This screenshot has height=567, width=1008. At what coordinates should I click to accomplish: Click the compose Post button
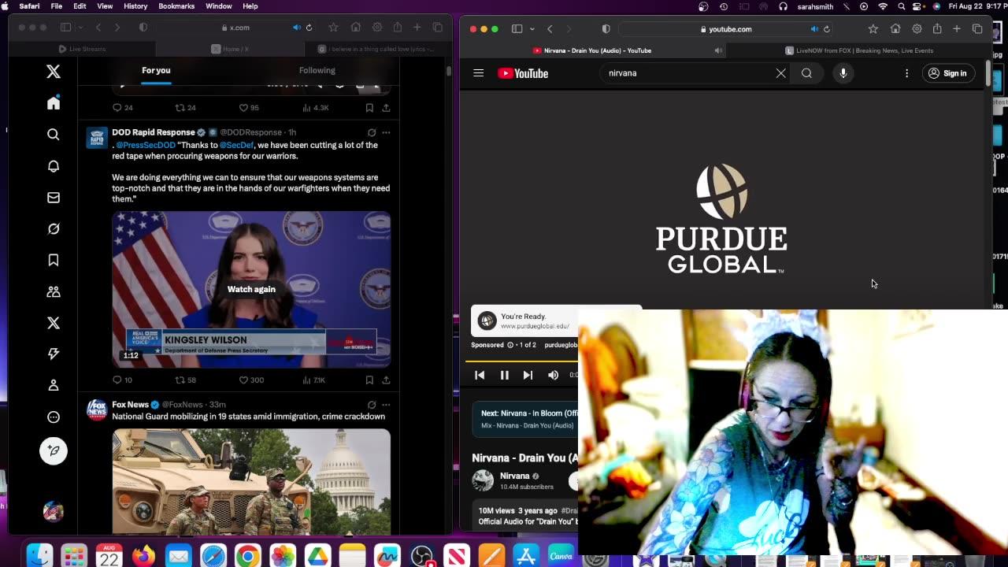[x=54, y=450]
